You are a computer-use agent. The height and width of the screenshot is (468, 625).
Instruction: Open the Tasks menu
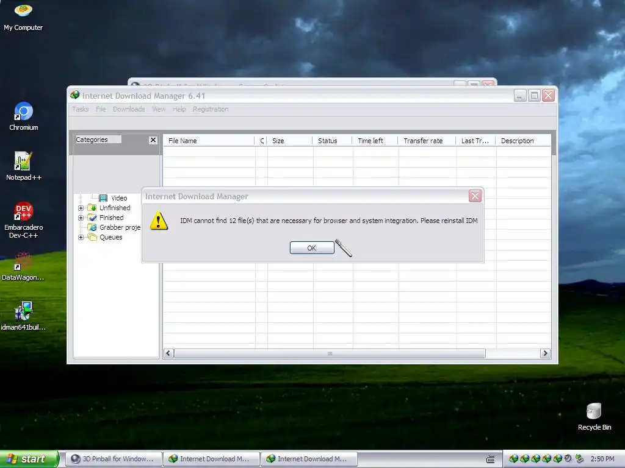click(x=80, y=109)
